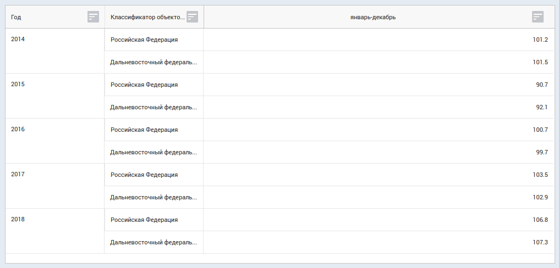Select the value 101.2 cell

[540, 40]
